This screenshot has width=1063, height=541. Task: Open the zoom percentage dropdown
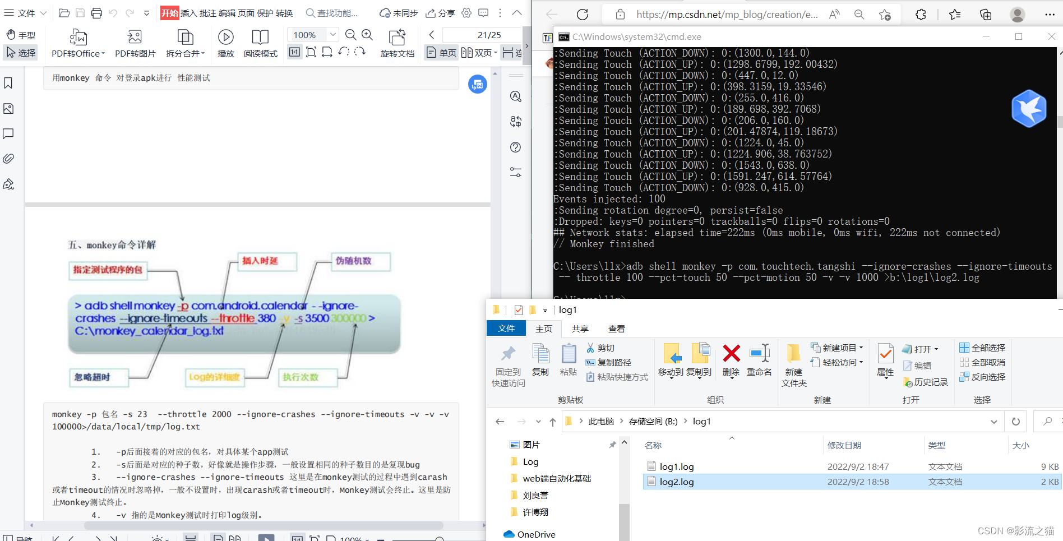(x=332, y=34)
